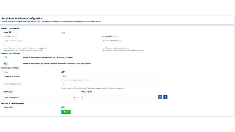Clear the USER_LOGIN_FAILURE selection with the x
This screenshot has height=132, width=235.
click(x=74, y=98)
